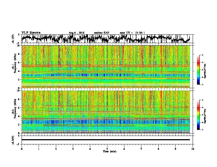Click ch.1 colorbar tick label "-5"
Image resolution: width=217 pixels, height=167 pixels.
click(202, 70)
